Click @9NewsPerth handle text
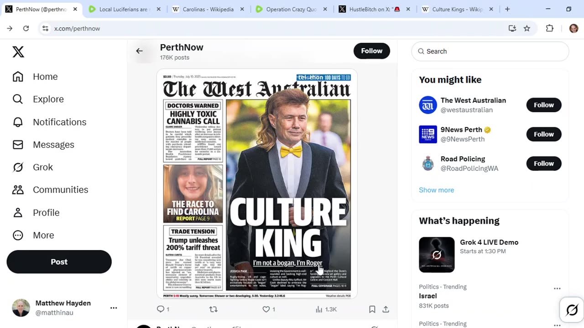584x328 pixels. click(463, 139)
